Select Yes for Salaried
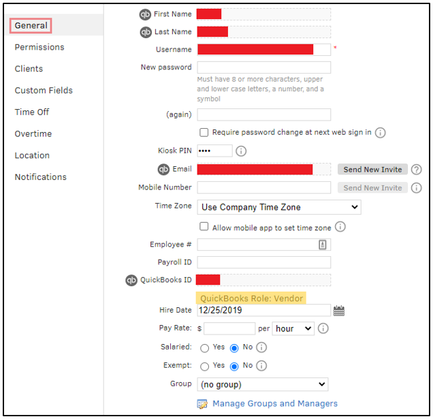 tap(205, 348)
